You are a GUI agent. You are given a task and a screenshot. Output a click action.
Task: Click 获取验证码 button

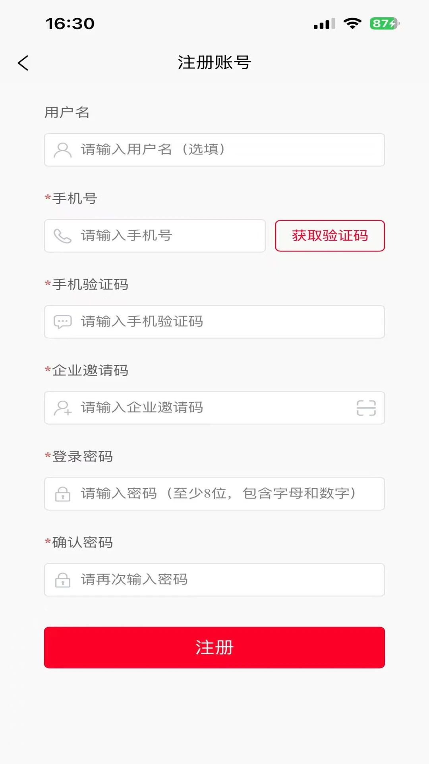pyautogui.click(x=330, y=236)
